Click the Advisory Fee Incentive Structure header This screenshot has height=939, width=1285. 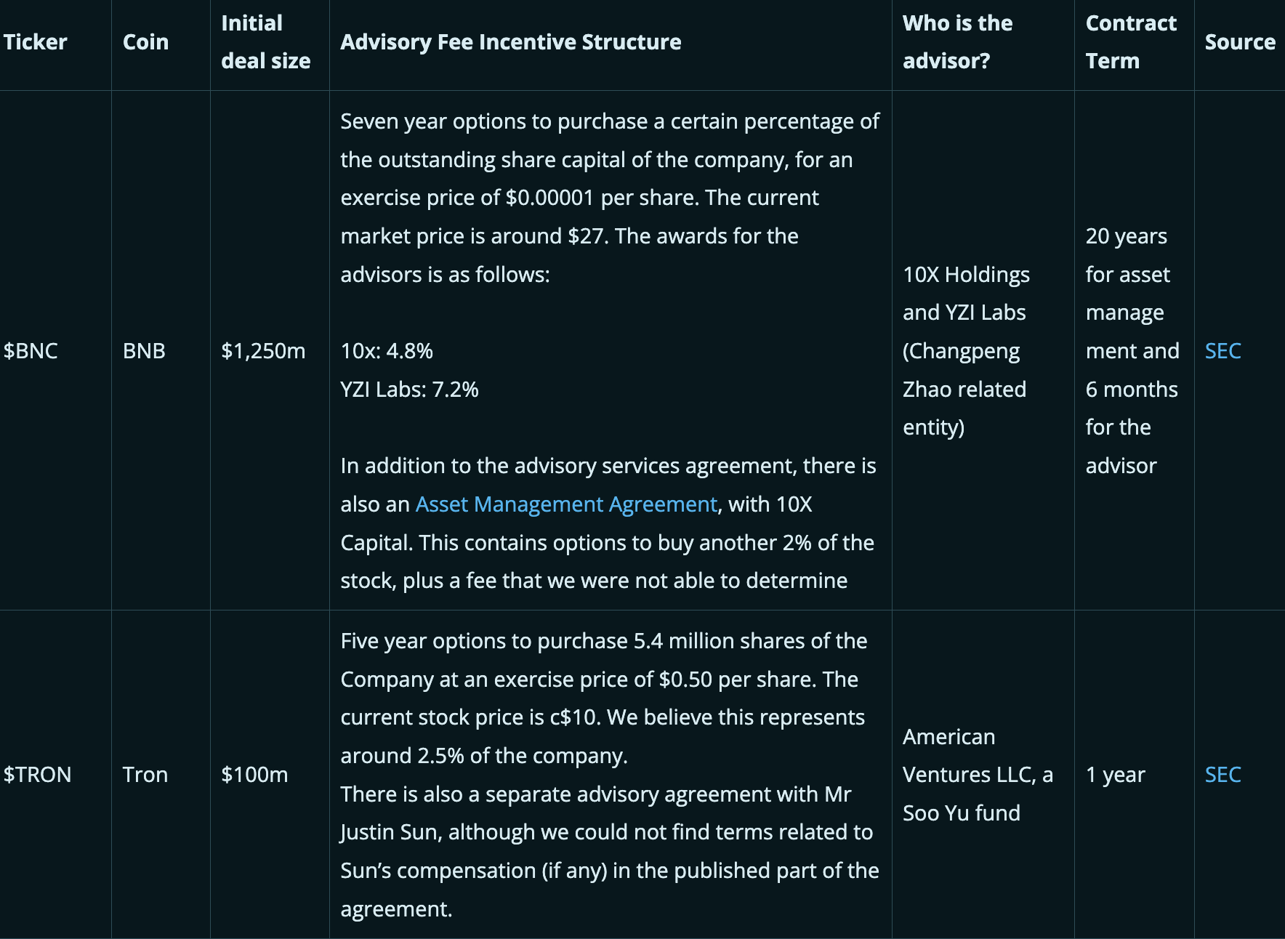click(510, 42)
